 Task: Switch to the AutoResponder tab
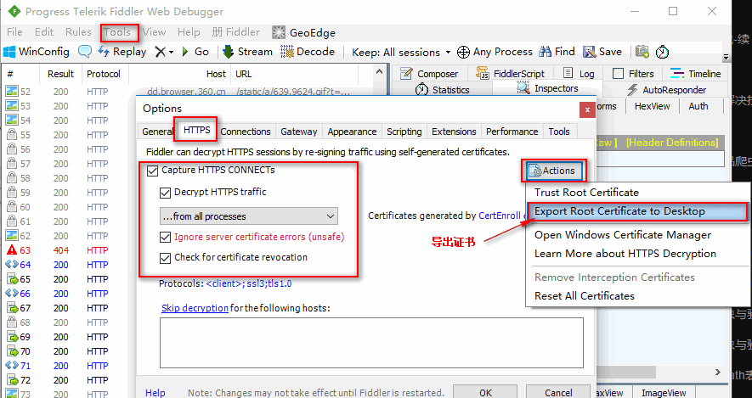[x=667, y=90]
